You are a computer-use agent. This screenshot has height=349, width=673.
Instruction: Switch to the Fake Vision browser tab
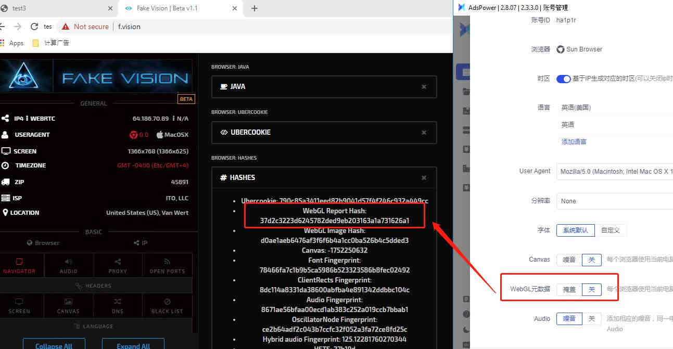tap(181, 8)
